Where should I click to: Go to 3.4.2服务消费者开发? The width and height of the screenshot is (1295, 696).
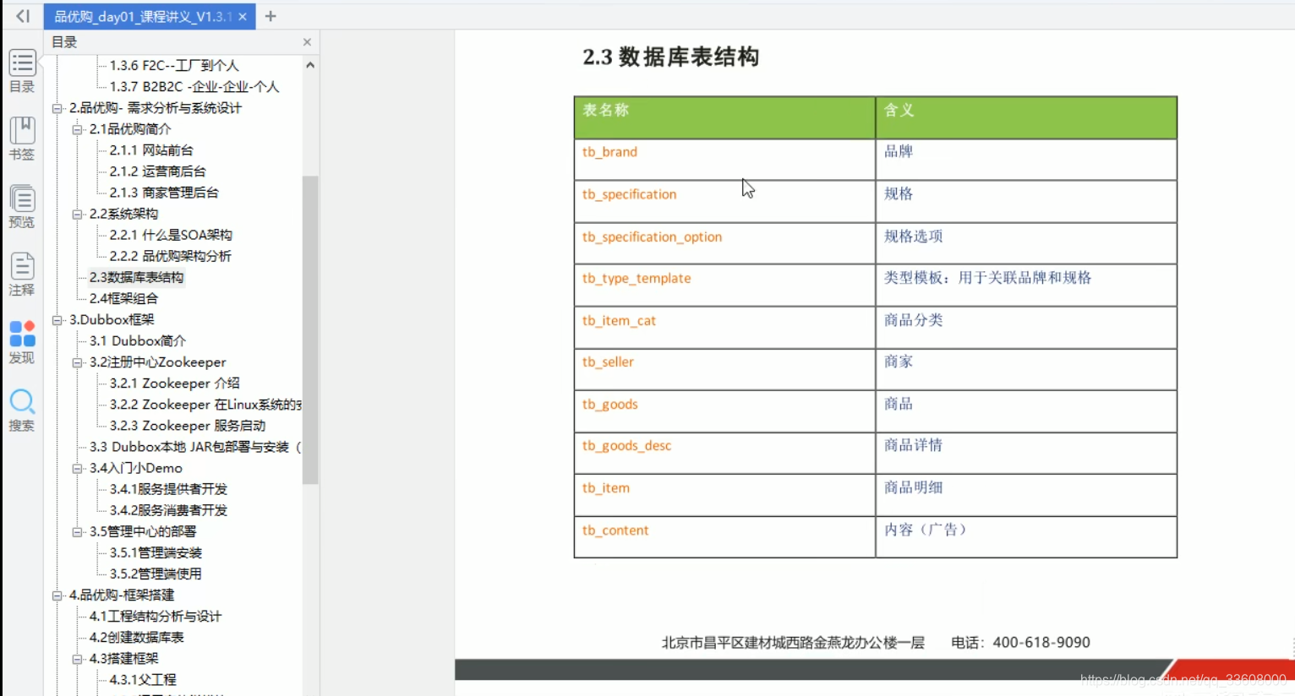tap(168, 510)
